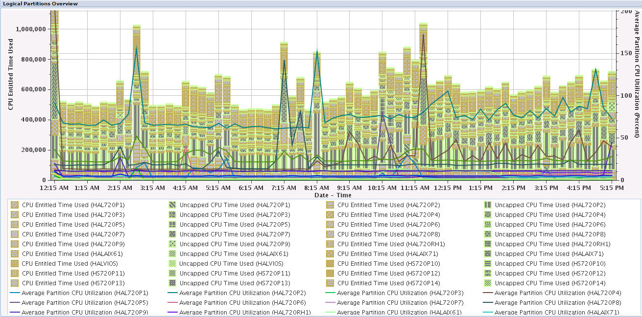
Task: Select the Logical Partitions Overview panel title
Action: point(40,3)
